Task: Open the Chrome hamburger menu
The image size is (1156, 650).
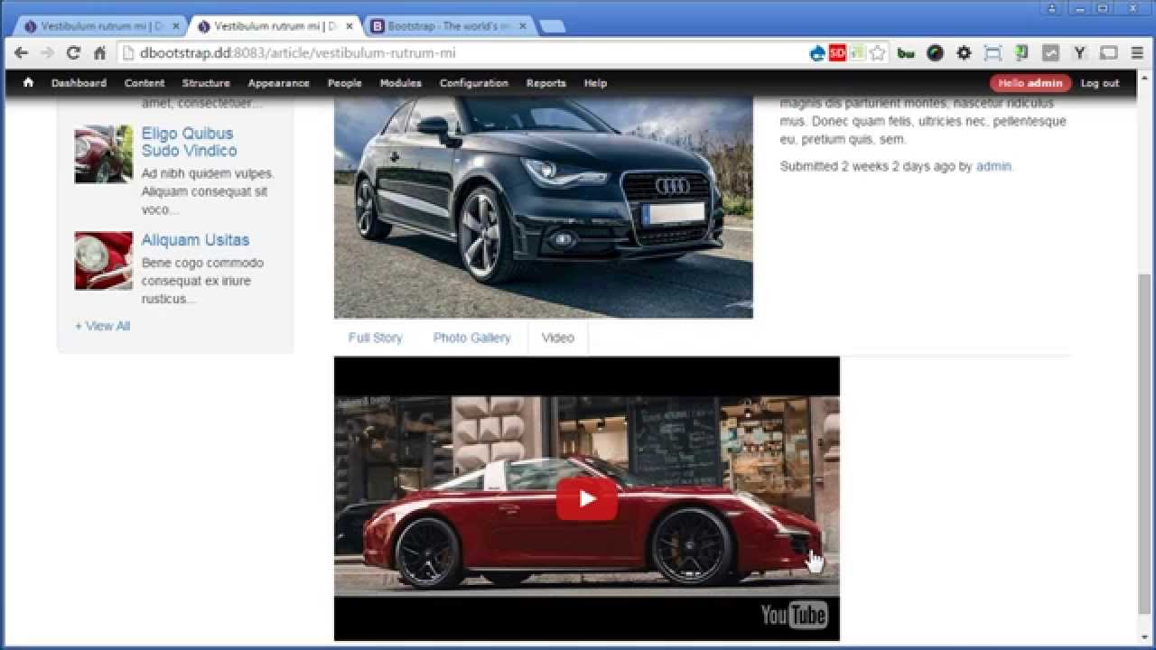Action: click(1137, 53)
